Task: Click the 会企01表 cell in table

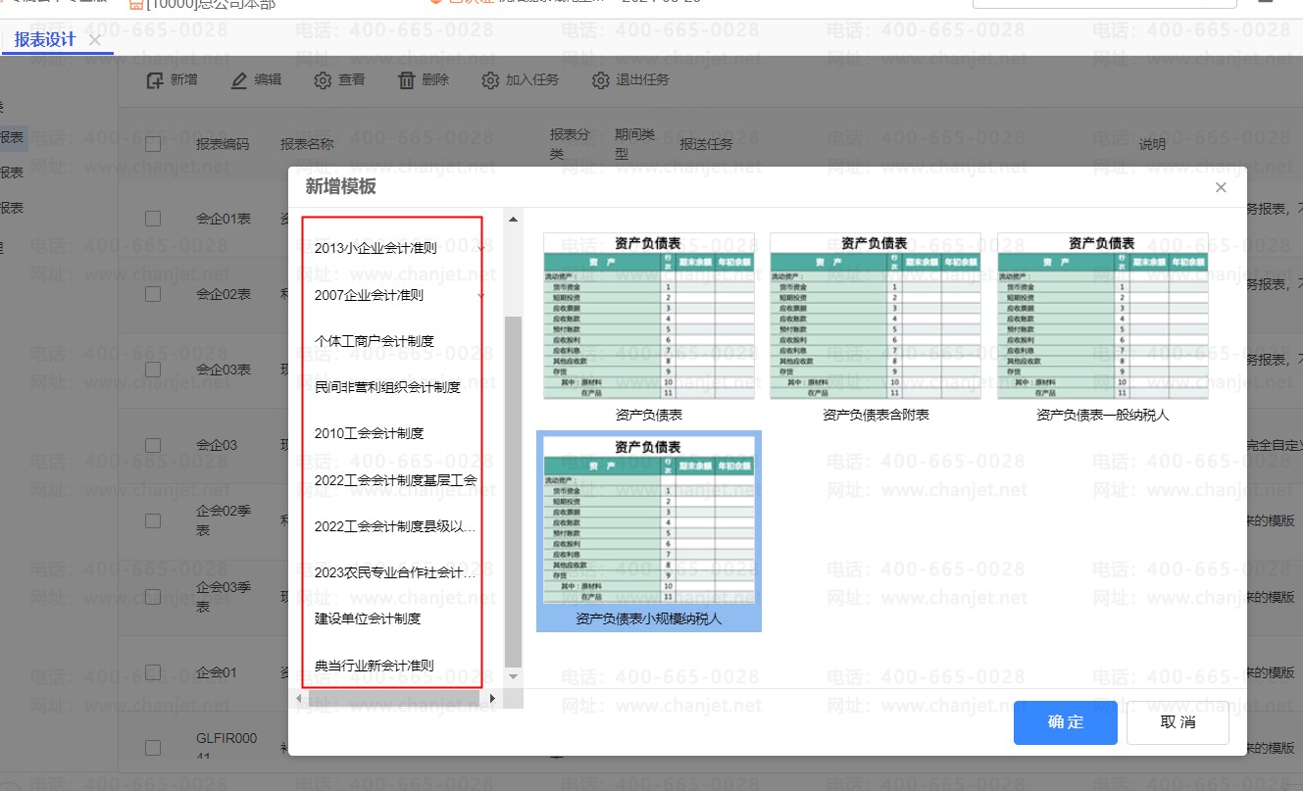Action: (224, 219)
